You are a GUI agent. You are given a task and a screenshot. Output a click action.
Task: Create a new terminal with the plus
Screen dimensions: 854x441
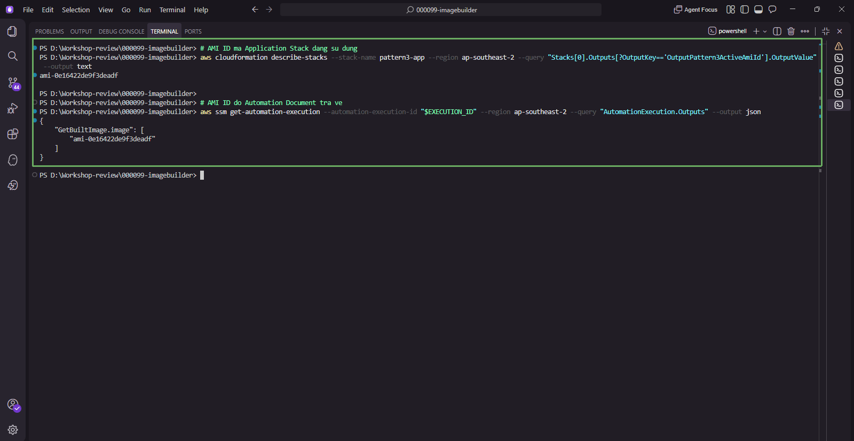[756, 31]
